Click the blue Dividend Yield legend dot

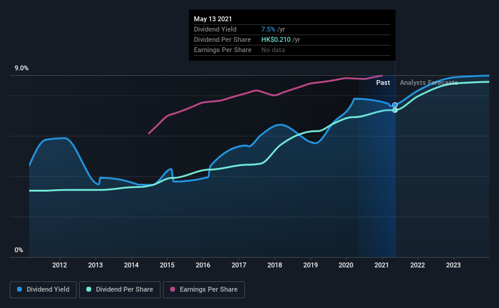pyautogui.click(x=19, y=289)
